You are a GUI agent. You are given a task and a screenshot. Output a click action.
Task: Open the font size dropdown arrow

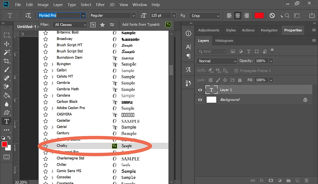pos(174,16)
